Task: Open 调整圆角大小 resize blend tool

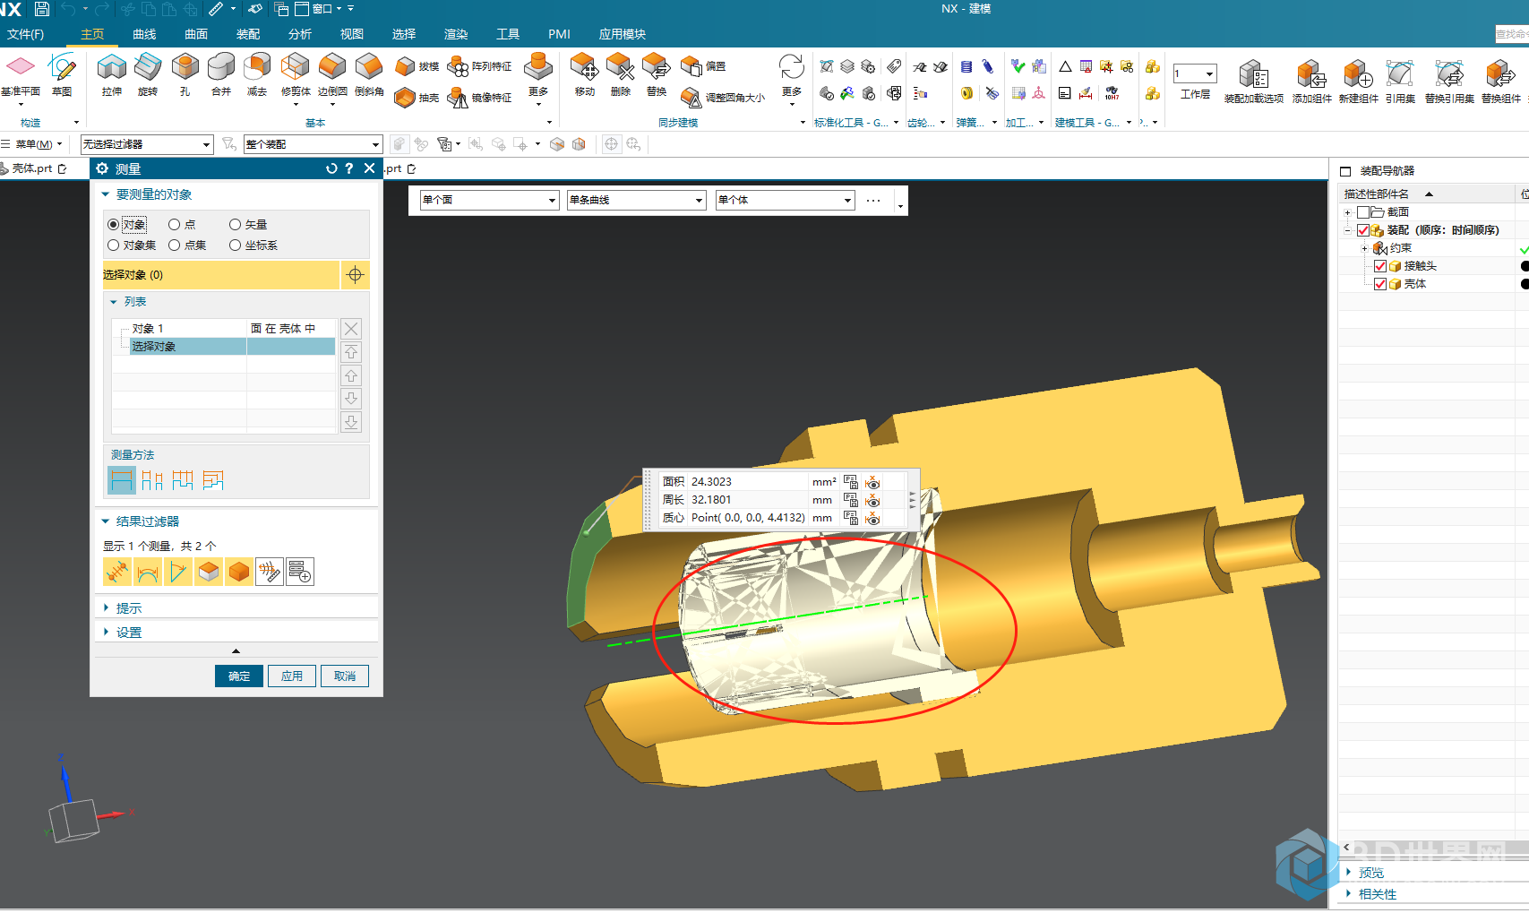Action: pos(724,98)
